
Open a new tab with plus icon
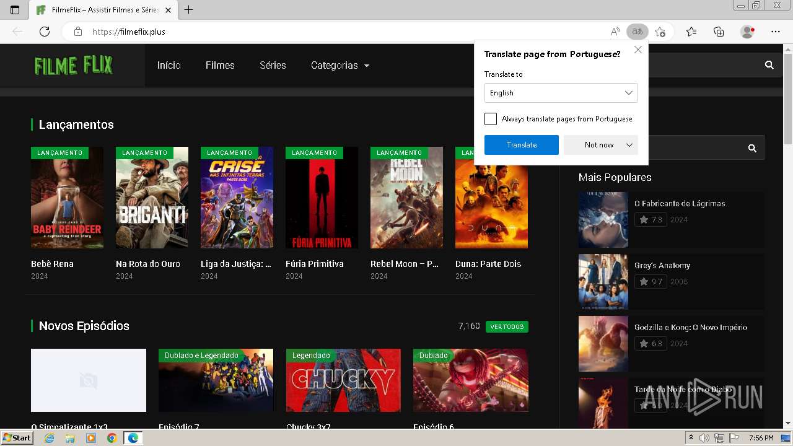pyautogui.click(x=189, y=10)
